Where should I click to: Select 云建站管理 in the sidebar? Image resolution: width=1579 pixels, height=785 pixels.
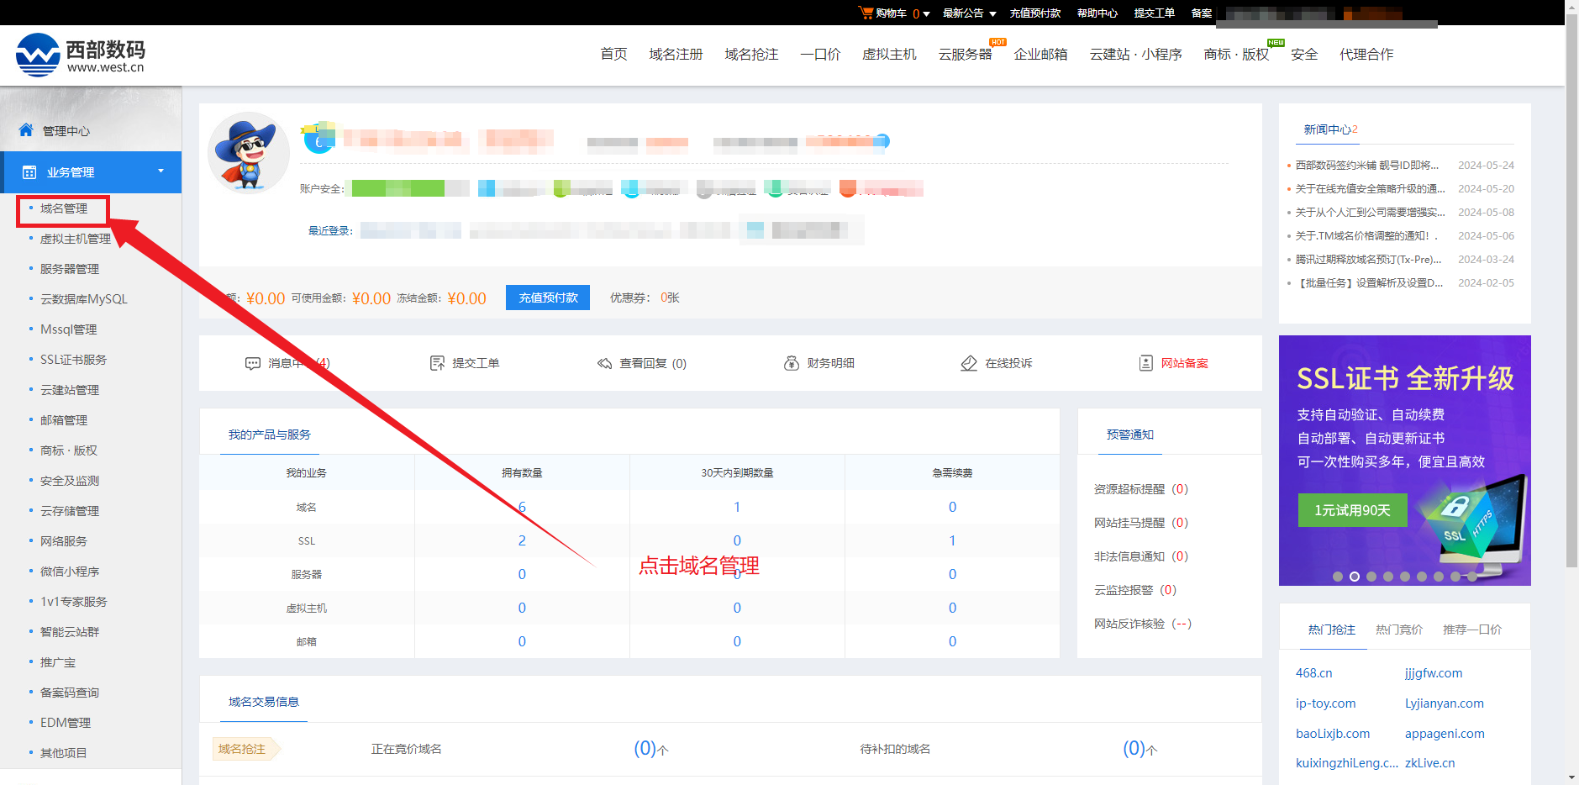[70, 390]
